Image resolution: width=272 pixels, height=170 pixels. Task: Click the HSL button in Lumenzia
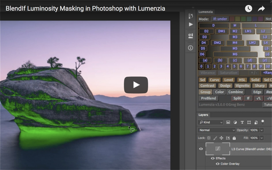pyautogui.click(x=242, y=80)
